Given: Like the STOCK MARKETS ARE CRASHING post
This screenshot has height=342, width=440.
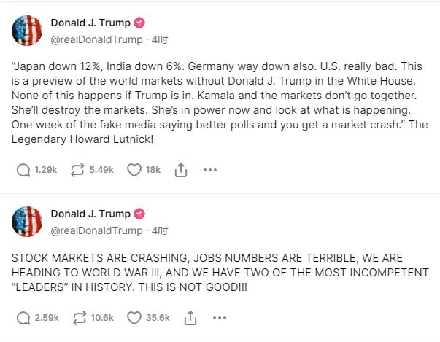Looking at the screenshot, I should (x=134, y=318).
